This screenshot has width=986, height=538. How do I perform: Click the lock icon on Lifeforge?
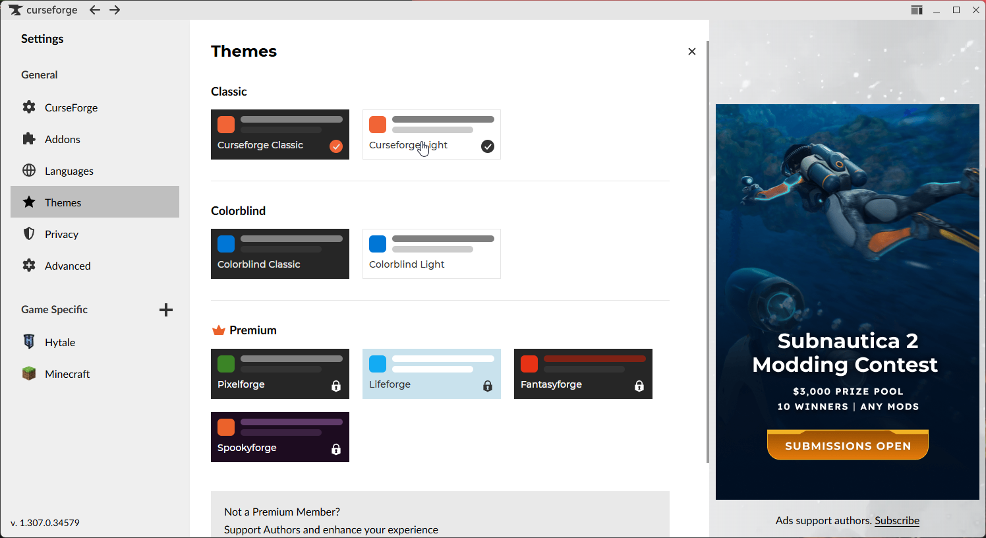click(x=488, y=386)
